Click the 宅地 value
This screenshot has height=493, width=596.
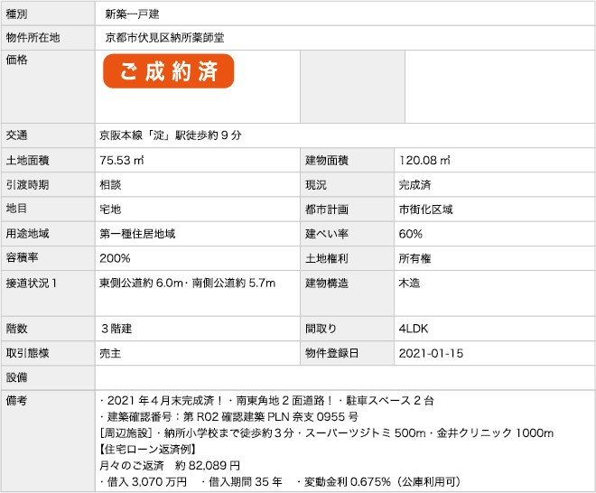110,209
